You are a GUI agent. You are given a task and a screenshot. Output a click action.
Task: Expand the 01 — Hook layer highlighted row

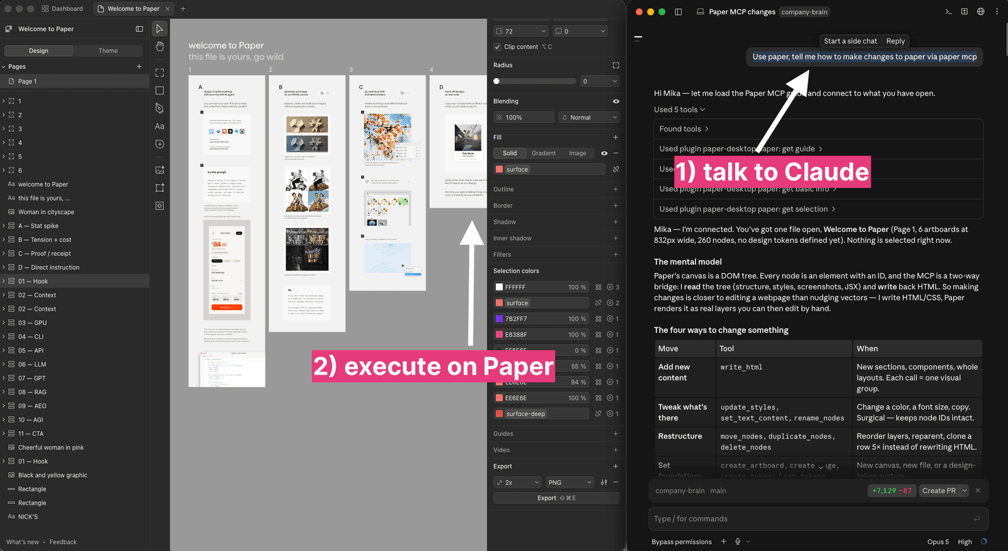(4, 281)
